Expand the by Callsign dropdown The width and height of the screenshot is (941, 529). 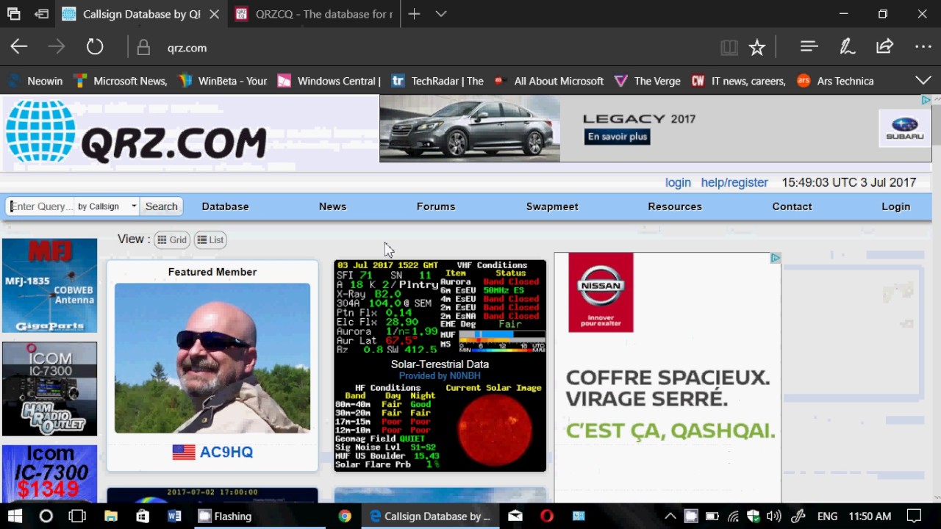[107, 206]
